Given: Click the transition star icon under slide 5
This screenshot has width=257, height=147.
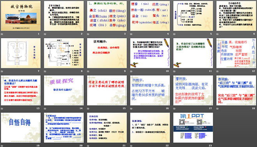Looking at the screenshot, I should (174, 34).
